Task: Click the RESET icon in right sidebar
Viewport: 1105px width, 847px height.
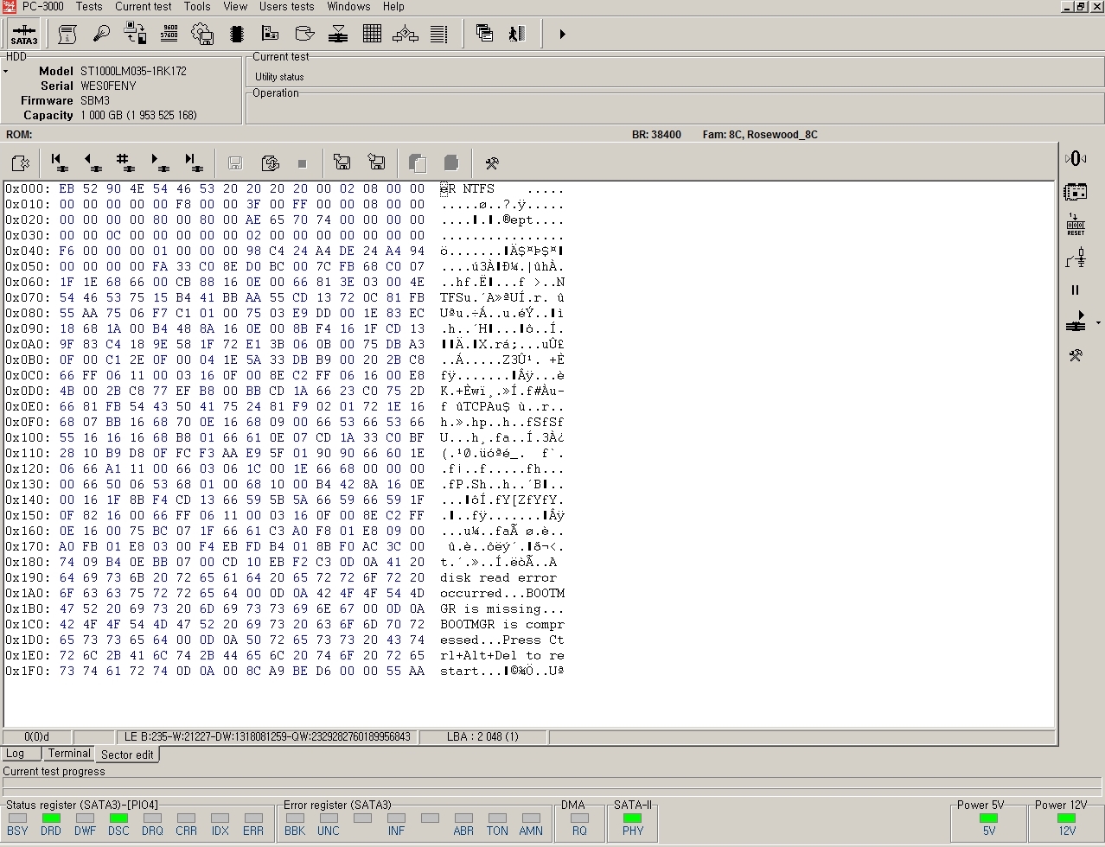Action: 1076,225
